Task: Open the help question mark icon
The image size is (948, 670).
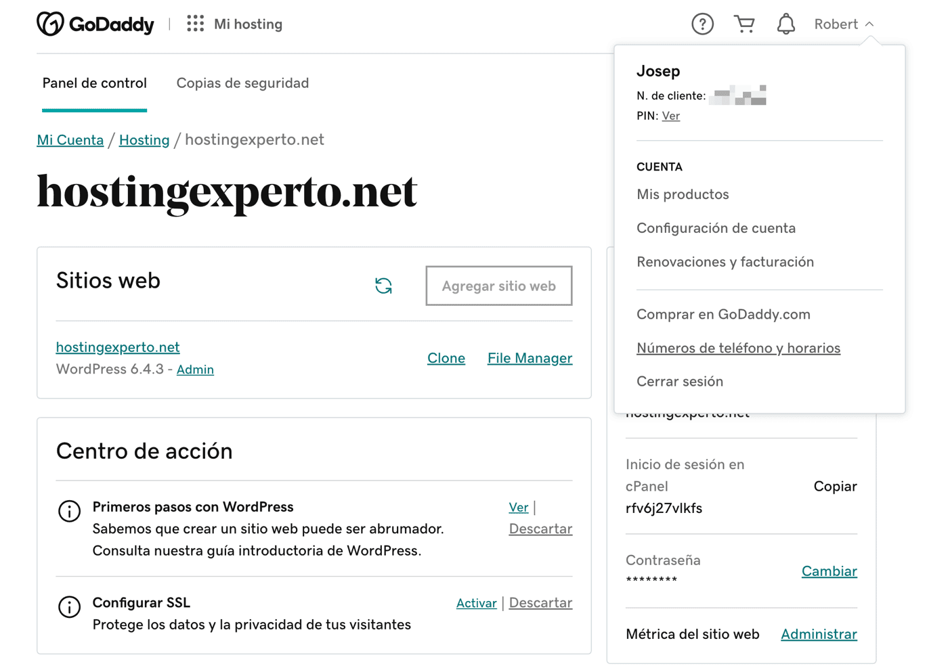Action: point(702,24)
